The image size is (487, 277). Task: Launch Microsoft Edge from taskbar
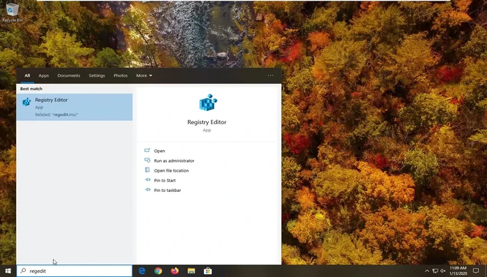click(142, 271)
